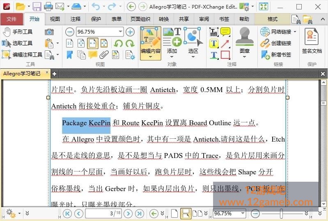Click the fit page icon

81,43
